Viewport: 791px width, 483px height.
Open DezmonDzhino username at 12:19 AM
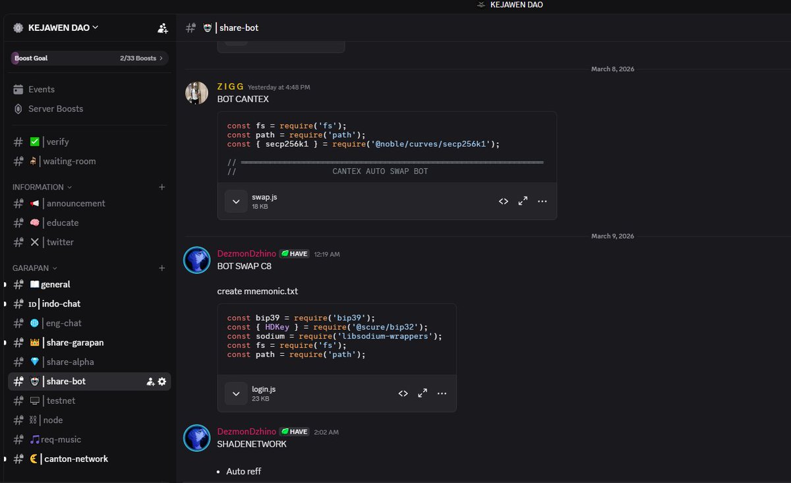click(247, 254)
